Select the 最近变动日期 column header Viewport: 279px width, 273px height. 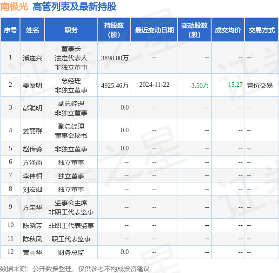[154, 30]
